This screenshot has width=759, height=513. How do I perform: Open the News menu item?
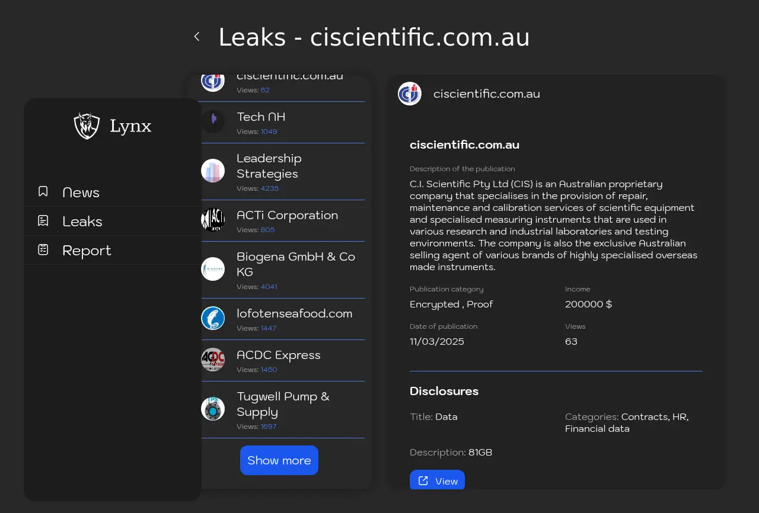(x=81, y=193)
